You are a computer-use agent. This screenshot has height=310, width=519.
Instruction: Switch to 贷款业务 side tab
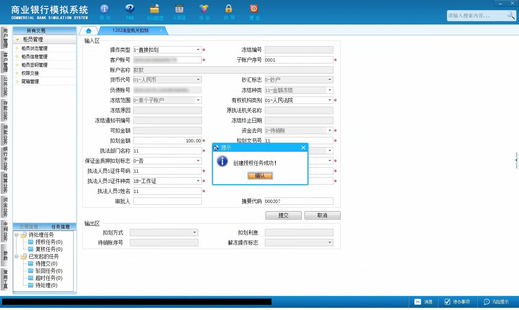coord(5,134)
